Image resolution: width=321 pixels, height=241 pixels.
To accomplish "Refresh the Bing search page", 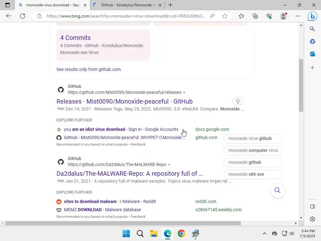I will coord(23,16).
